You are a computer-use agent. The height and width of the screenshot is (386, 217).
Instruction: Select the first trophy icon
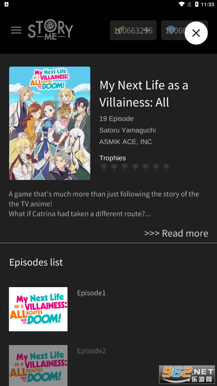pos(104,168)
